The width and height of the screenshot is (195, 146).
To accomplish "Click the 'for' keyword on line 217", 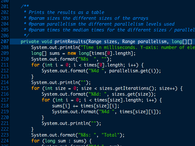I will (46, 100).
